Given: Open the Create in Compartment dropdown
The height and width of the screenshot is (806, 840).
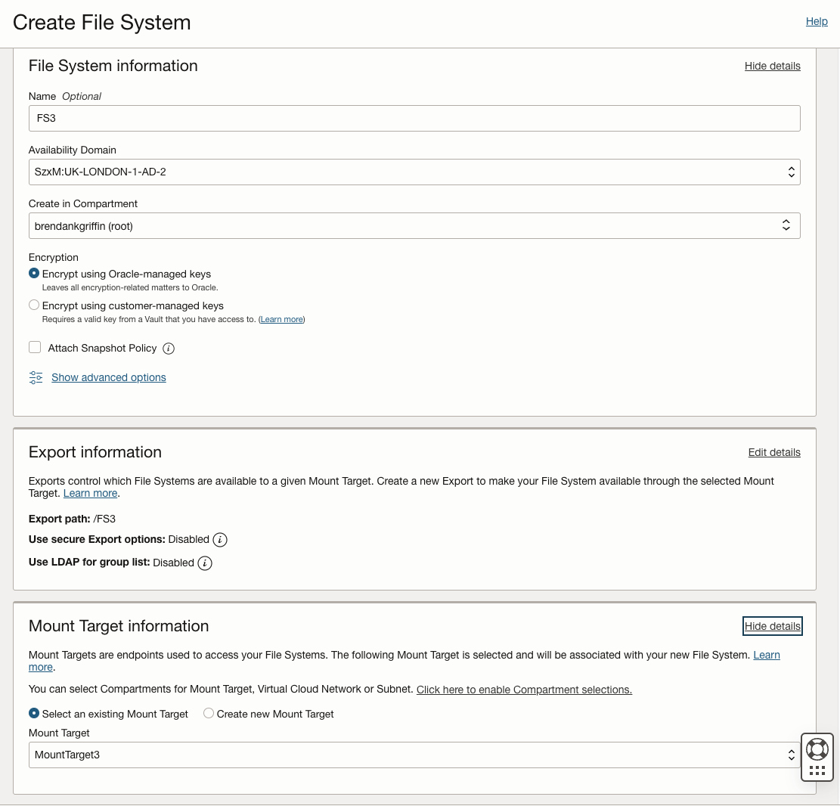Looking at the screenshot, I should point(786,225).
